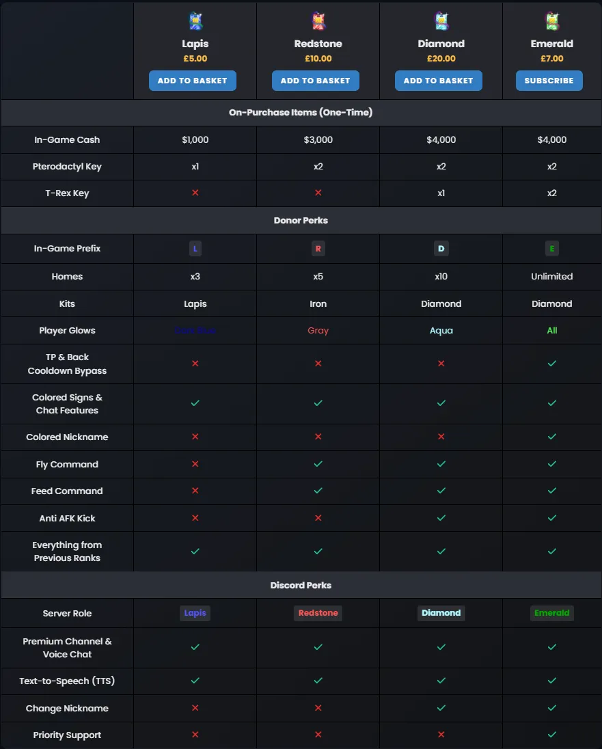Subscribe to the Emerald rank
Screen dimensions: 602x749
click(x=549, y=81)
